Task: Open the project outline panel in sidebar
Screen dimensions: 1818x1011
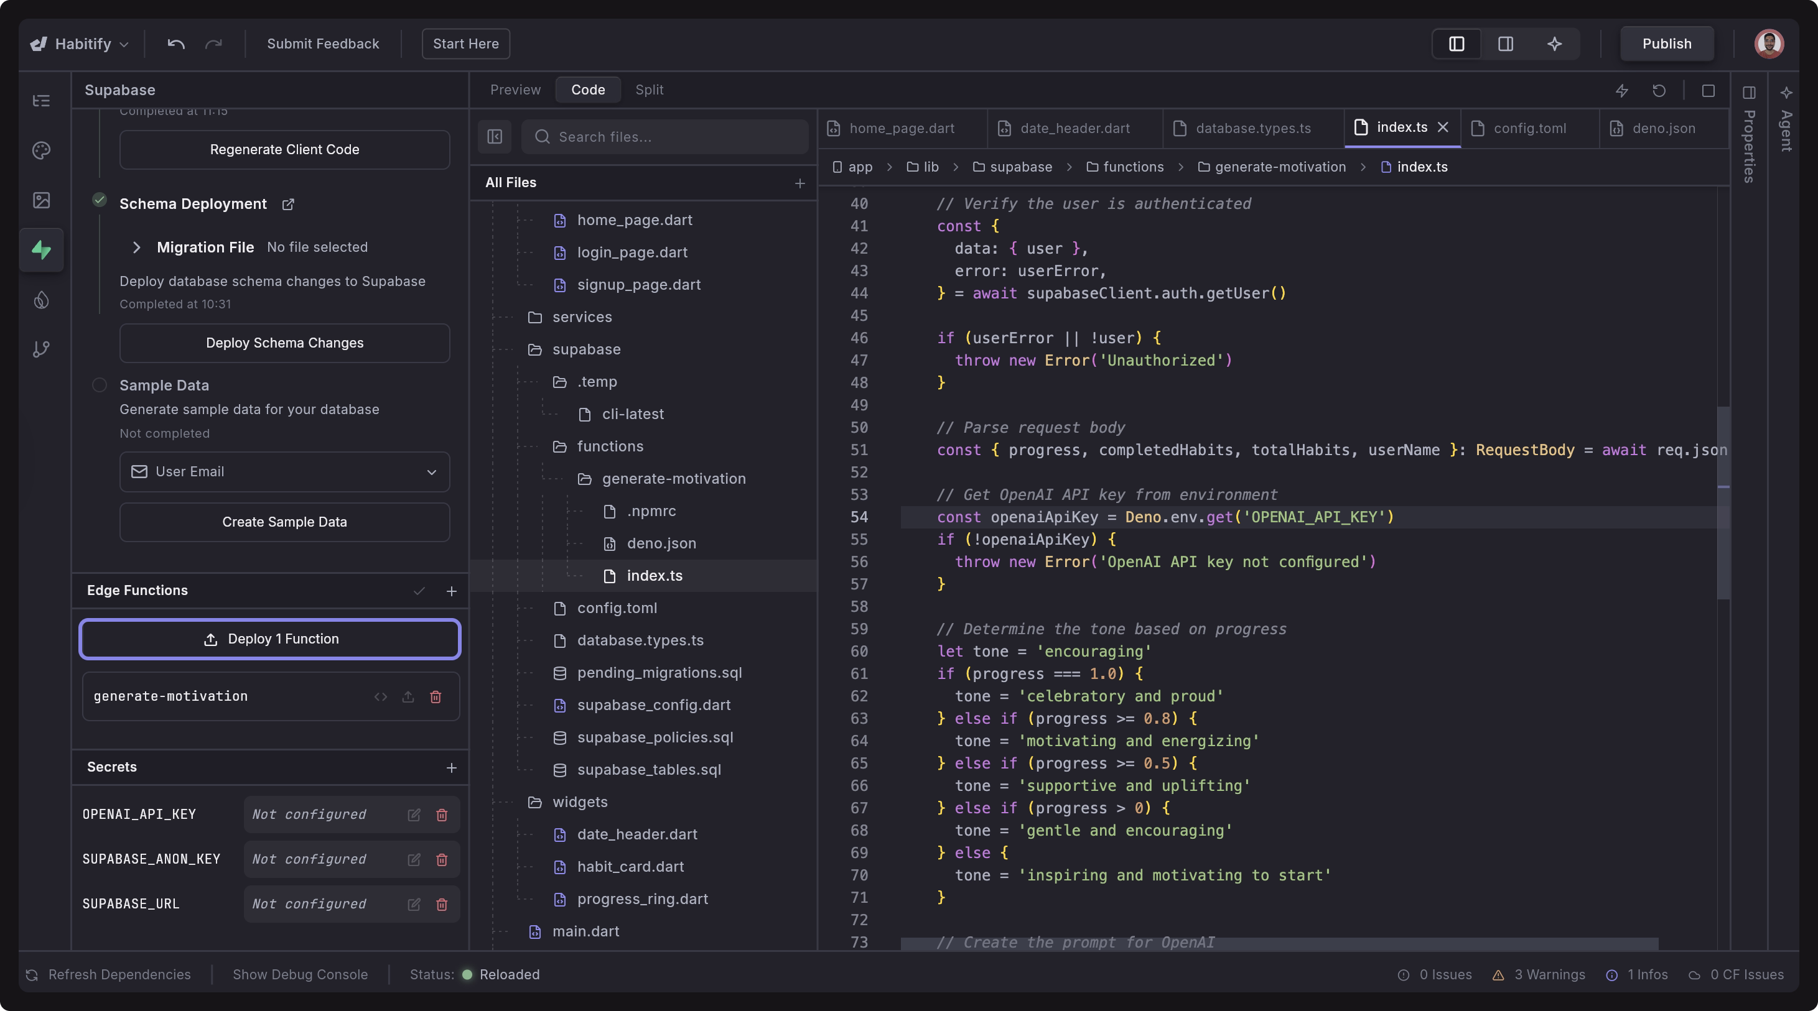Action: pyautogui.click(x=41, y=101)
